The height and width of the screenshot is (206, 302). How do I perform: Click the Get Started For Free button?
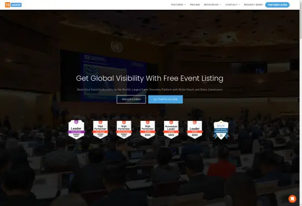(x=166, y=99)
